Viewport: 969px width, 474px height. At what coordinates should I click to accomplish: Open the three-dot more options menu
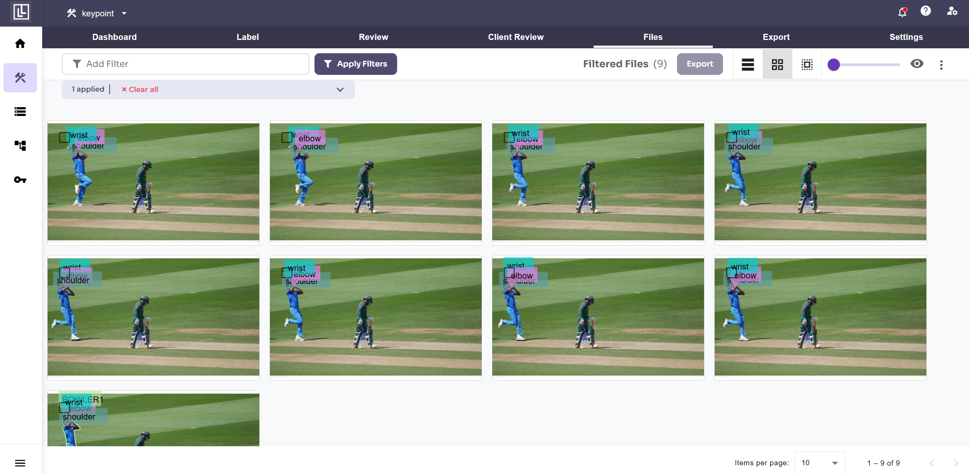click(x=941, y=65)
